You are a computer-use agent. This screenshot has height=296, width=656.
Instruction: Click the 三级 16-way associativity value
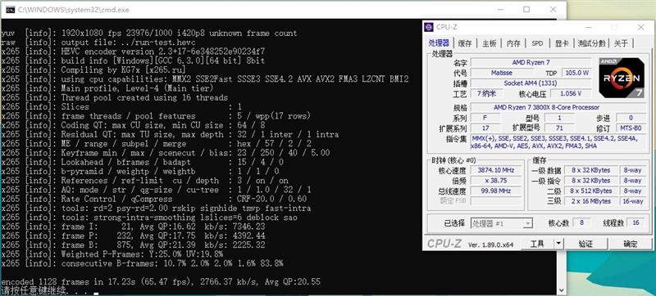pyautogui.click(x=632, y=201)
